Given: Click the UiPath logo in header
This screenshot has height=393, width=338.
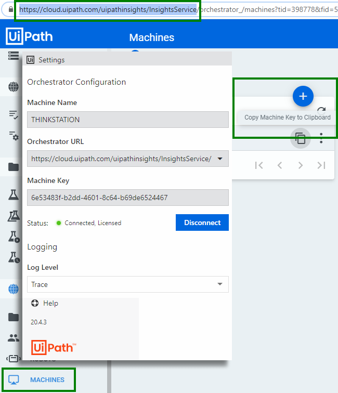Looking at the screenshot, I should pyautogui.click(x=30, y=36).
